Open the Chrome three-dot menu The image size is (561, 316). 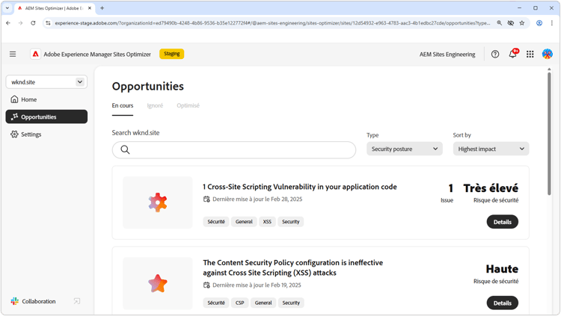552,23
